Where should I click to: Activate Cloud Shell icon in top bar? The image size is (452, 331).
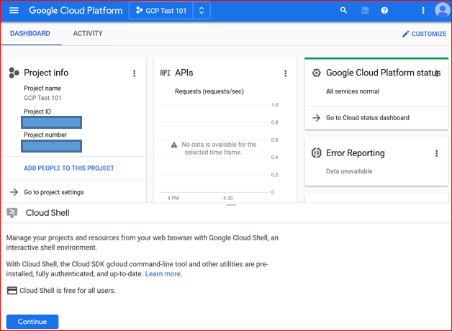click(x=365, y=11)
